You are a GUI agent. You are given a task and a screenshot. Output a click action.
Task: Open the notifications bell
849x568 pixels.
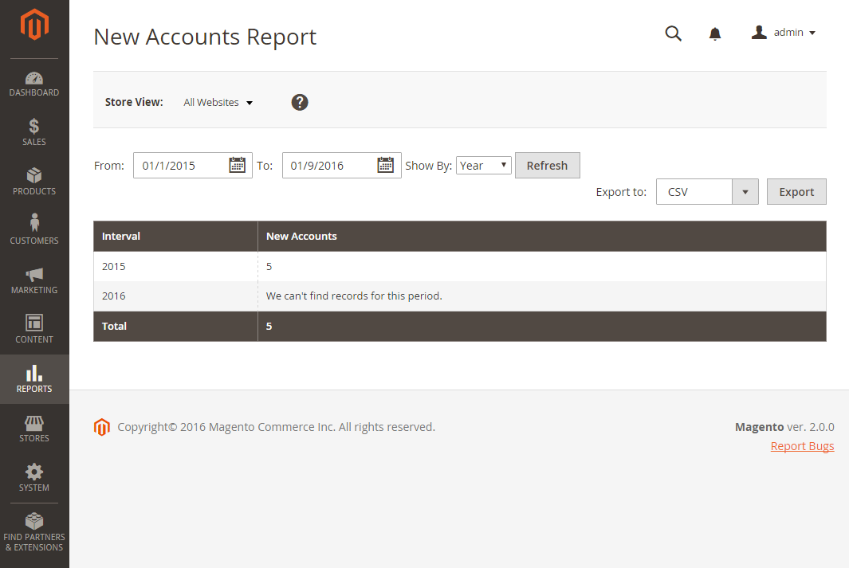click(715, 33)
